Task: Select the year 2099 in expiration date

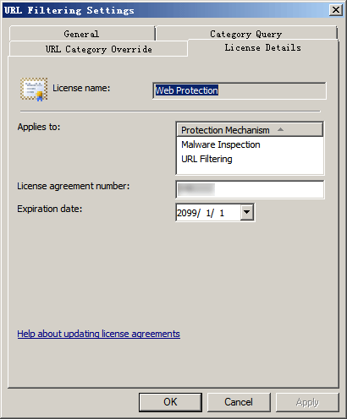Action: (186, 213)
